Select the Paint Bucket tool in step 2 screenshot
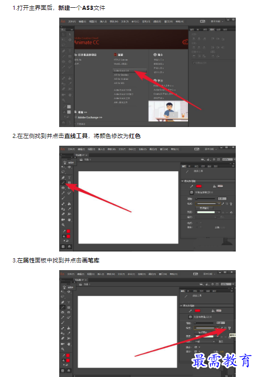The height and width of the screenshot is (377, 256). 69,204
